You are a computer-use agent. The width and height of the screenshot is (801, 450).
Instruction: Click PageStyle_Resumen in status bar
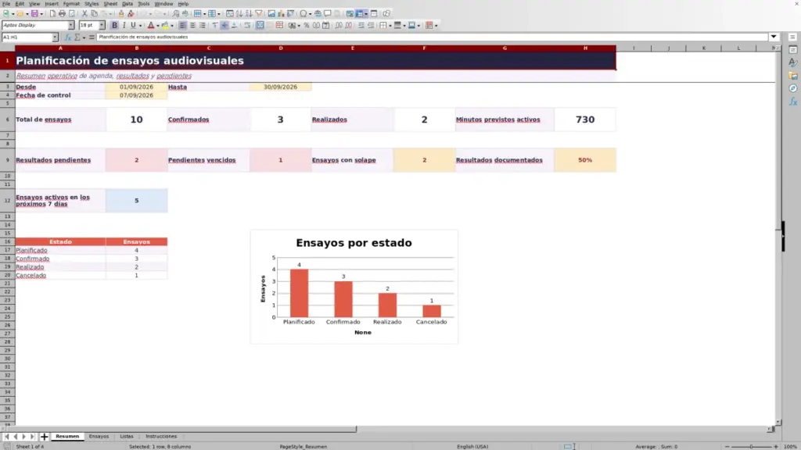click(304, 446)
